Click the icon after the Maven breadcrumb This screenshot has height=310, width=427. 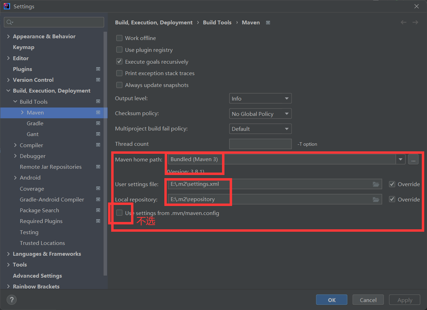[x=268, y=23]
